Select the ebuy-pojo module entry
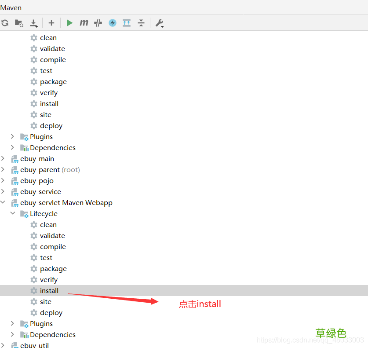Screen dimensions: 368x348 36,181
